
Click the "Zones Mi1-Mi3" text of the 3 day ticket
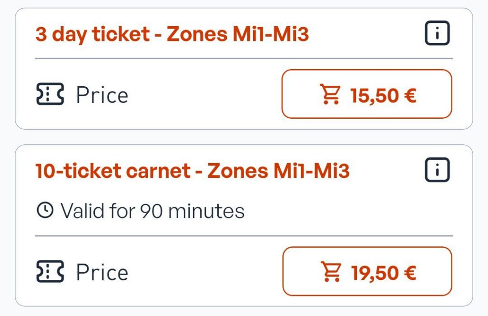(x=238, y=35)
